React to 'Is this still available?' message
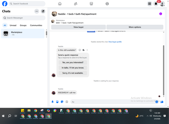This screenshot has height=124, width=169. click(80, 50)
